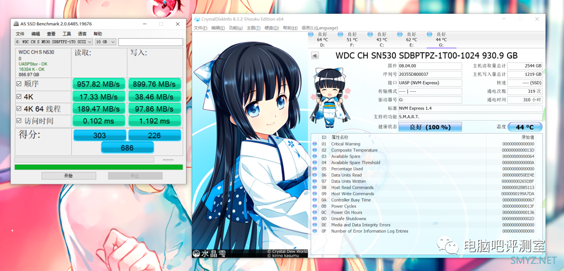This screenshot has width=564, height=271.
Task: Open the 文件 menu in AS SSD Benchmark
Action: coord(20,34)
